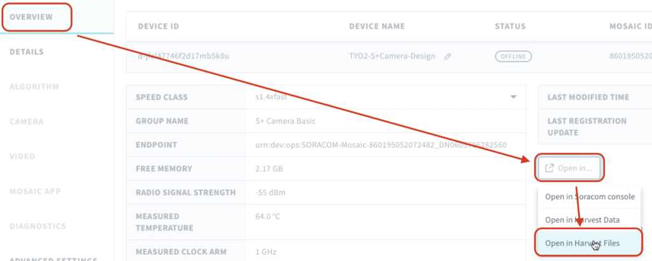652x261 pixels.
Task: Click the Device Name column header
Action: [377, 26]
